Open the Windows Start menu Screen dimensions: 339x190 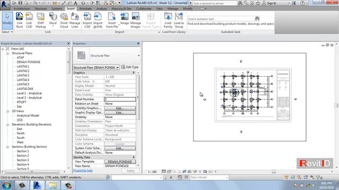coord(6,185)
